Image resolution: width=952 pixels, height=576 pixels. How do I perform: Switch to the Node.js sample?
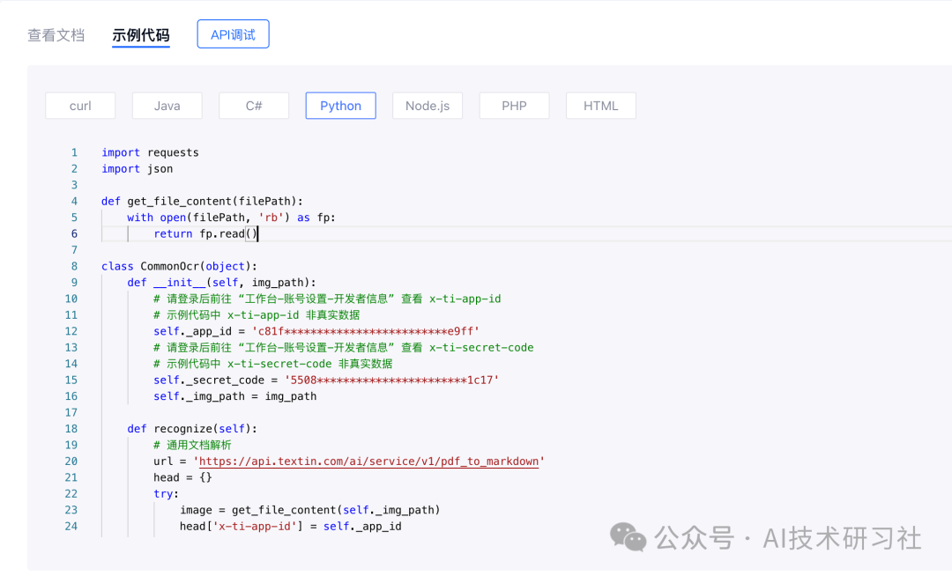pos(428,105)
